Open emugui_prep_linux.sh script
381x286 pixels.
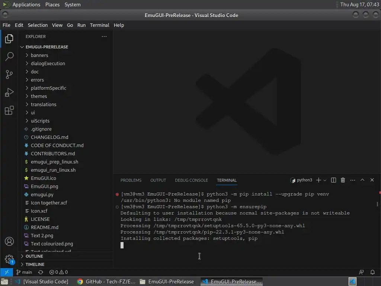tap(54, 162)
